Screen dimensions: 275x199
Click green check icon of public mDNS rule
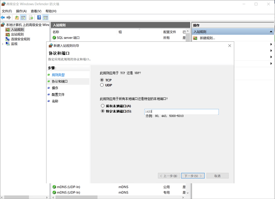tap(54, 187)
